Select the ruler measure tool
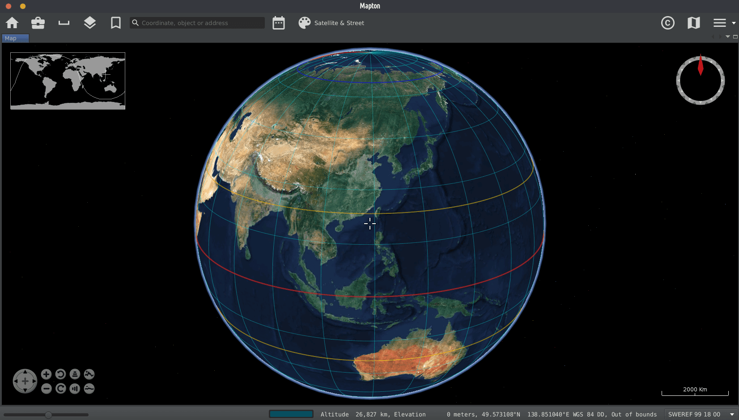Screen dimensions: 739x420 [x=64, y=23]
